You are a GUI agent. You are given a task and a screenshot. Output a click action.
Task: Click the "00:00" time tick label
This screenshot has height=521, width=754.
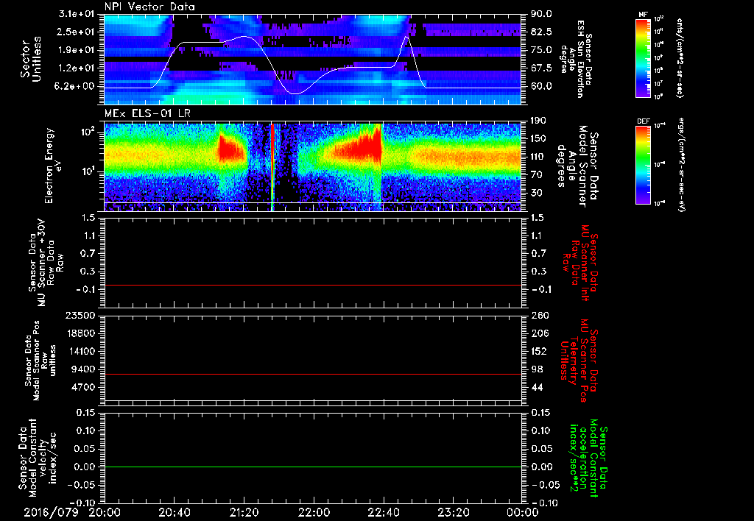pyautogui.click(x=522, y=512)
